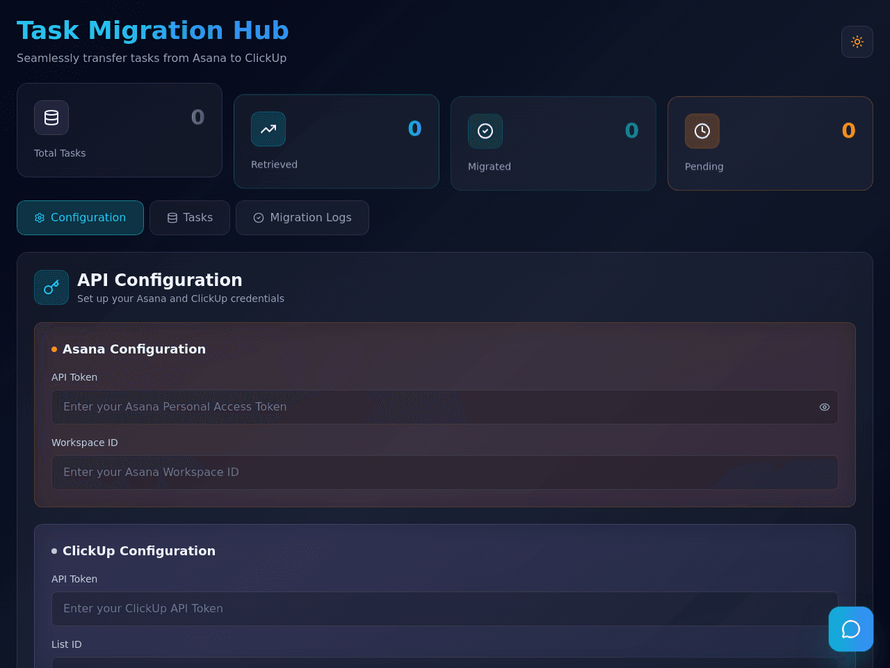Open the Migration Logs tab

coord(302,218)
